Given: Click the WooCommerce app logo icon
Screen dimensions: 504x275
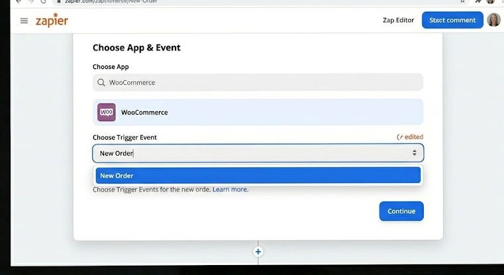Looking at the screenshot, I should point(107,112).
